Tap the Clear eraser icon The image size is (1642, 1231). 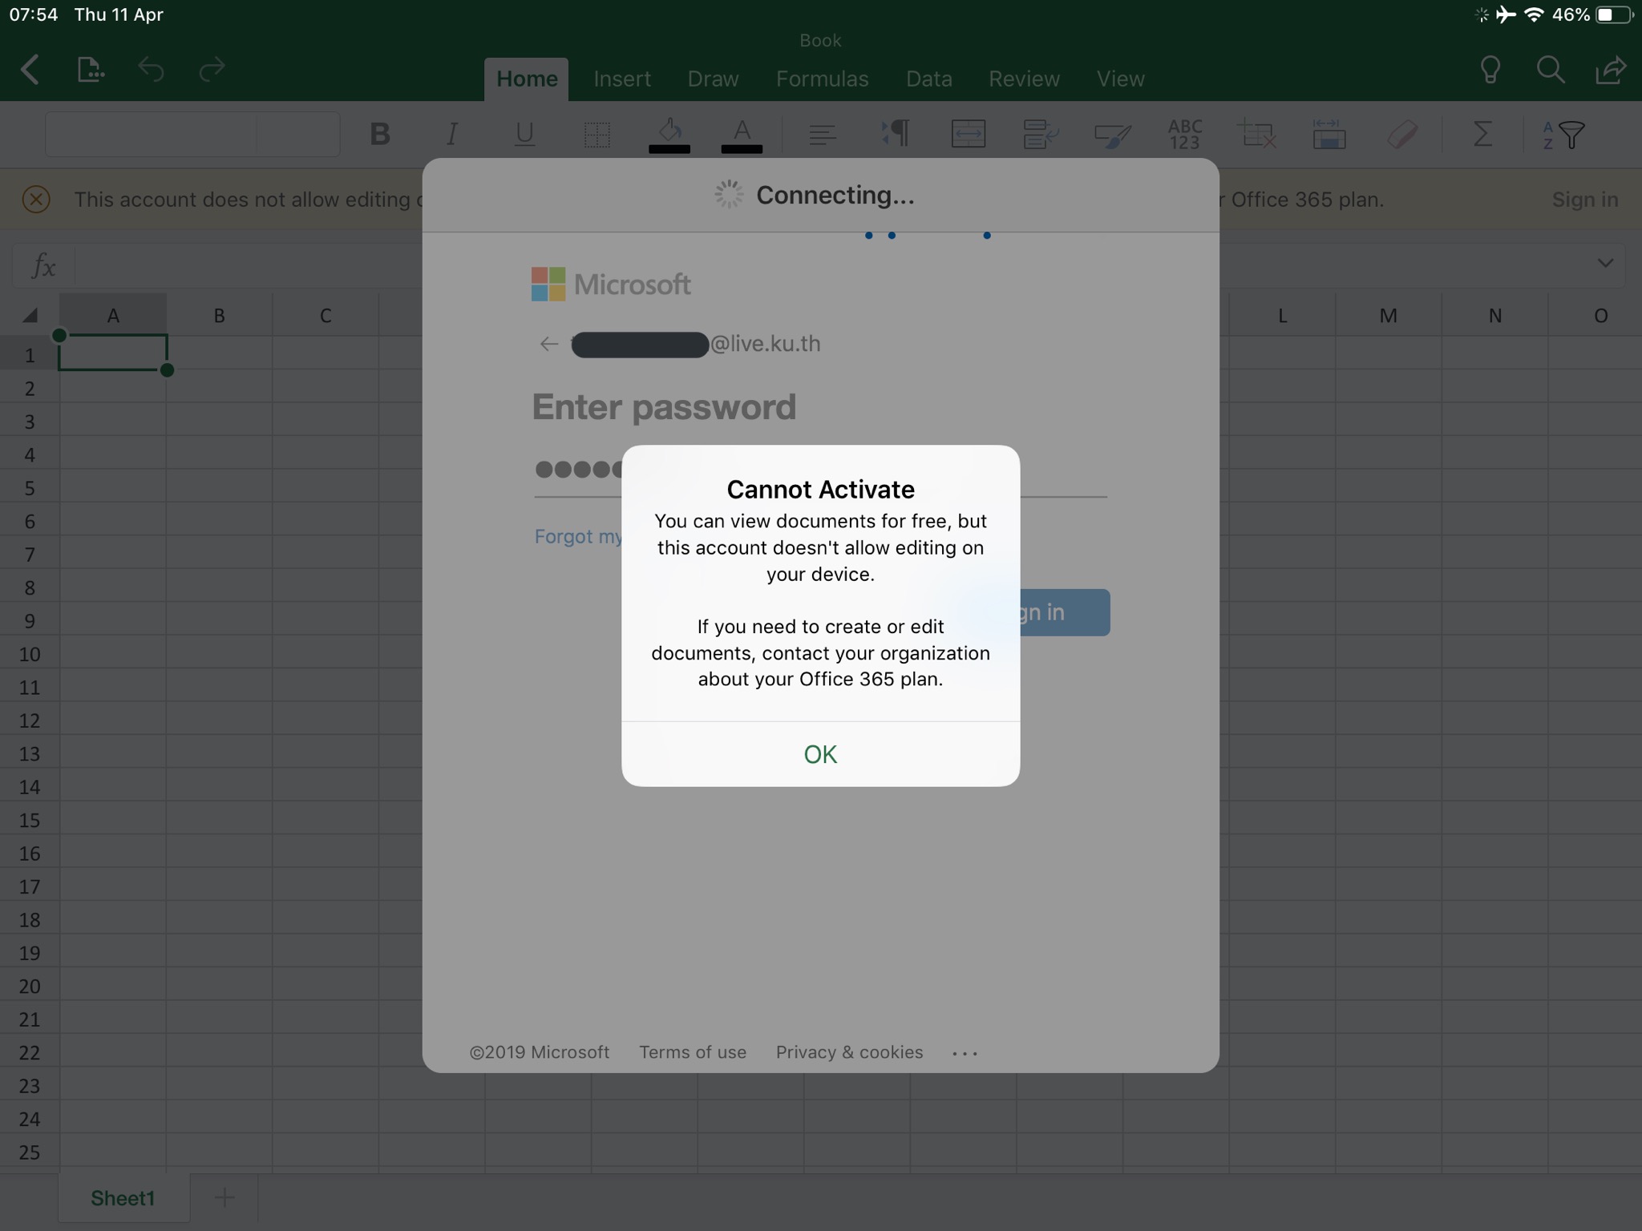pos(1401,134)
